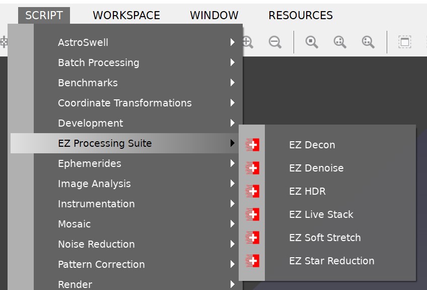Click the dashed-border window icon in toolbar
Screen dimensions: 427x290
click(x=405, y=42)
